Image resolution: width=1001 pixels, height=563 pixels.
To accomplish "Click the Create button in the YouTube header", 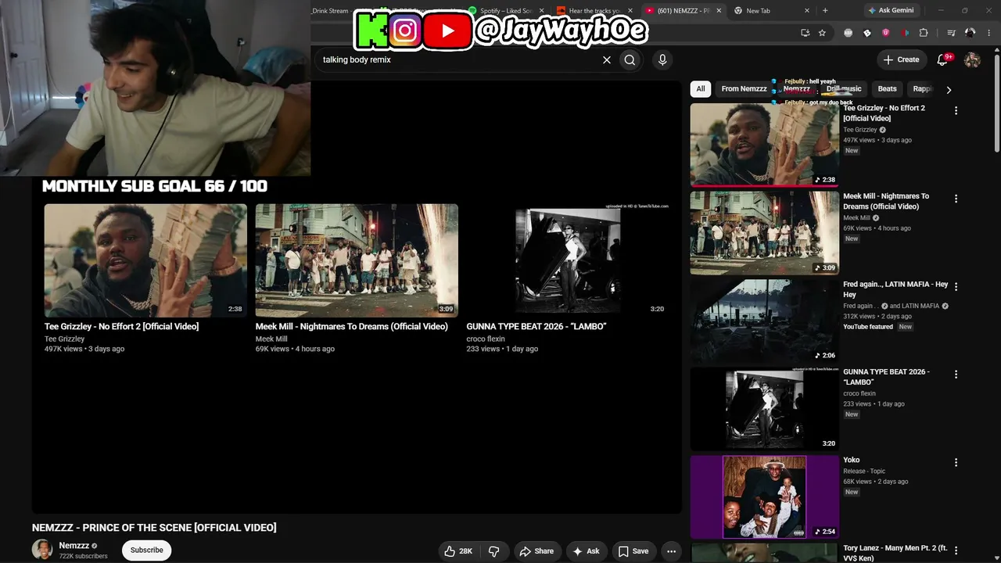I will (x=901, y=59).
